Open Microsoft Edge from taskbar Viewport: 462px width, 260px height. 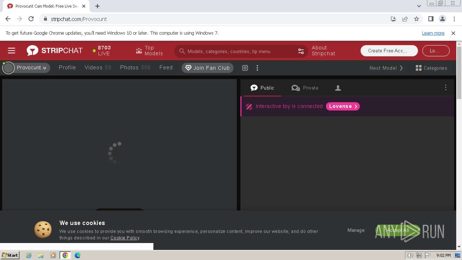pos(78,255)
